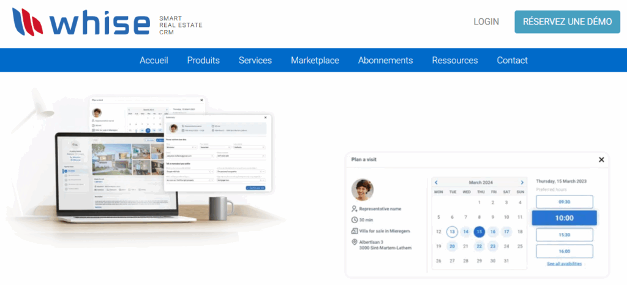Close the Plan a visit dialog
Image resolution: width=627 pixels, height=285 pixels.
pos(601,160)
